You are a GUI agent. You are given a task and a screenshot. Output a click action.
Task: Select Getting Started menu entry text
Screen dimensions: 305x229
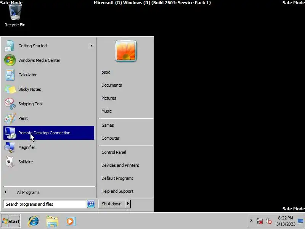click(x=32, y=46)
